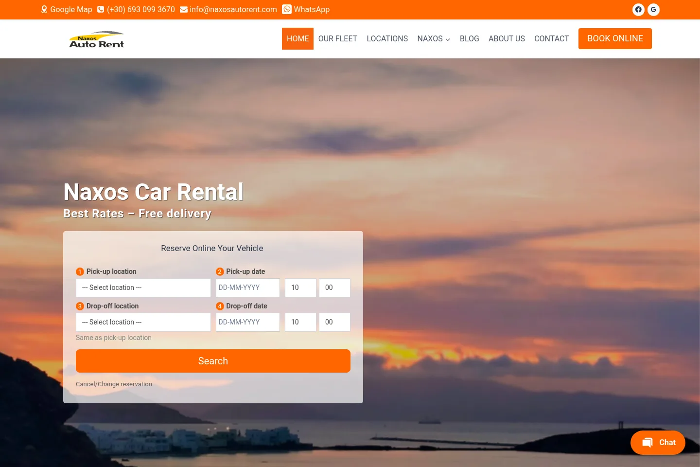Viewport: 700px width, 467px height.
Task: Click the Drop-off location label
Action: (112, 306)
